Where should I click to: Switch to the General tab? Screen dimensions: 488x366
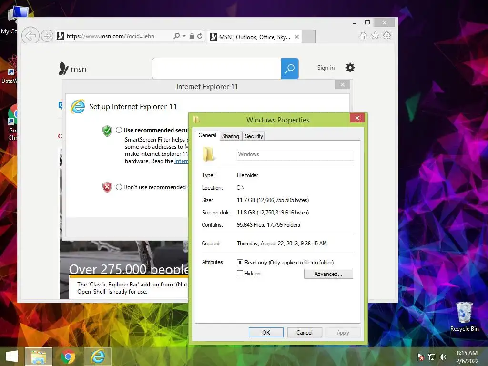(207, 135)
